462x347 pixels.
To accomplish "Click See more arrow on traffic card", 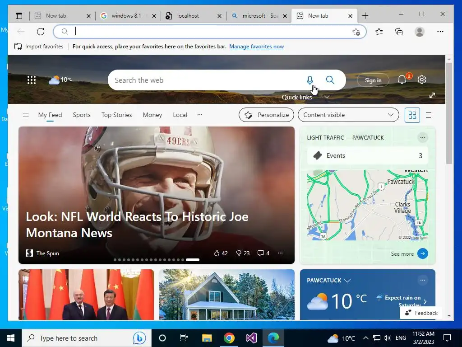I will pyautogui.click(x=422, y=253).
